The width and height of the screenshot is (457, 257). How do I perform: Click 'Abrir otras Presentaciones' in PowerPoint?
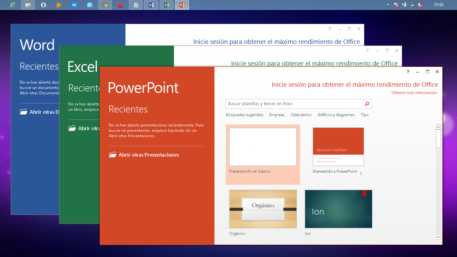click(144, 155)
